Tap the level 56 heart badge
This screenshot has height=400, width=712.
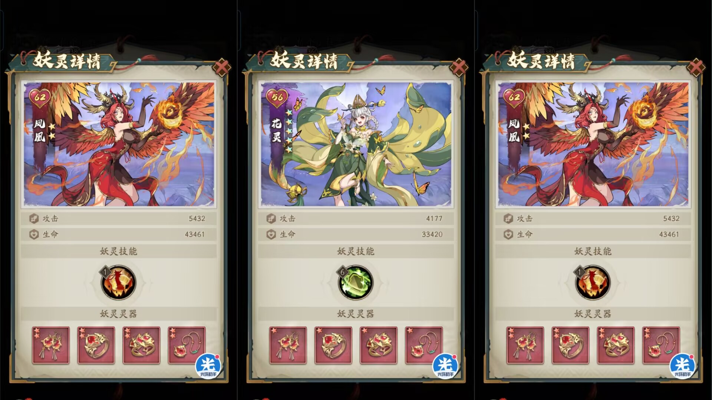[277, 98]
